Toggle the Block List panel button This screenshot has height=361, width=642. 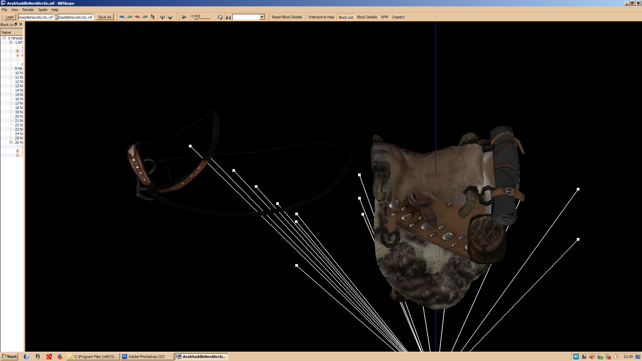pyautogui.click(x=346, y=17)
